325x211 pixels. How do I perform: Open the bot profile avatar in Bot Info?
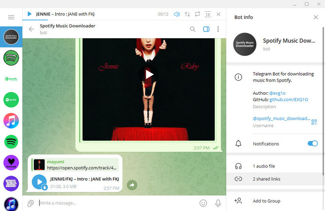pyautogui.click(x=244, y=44)
